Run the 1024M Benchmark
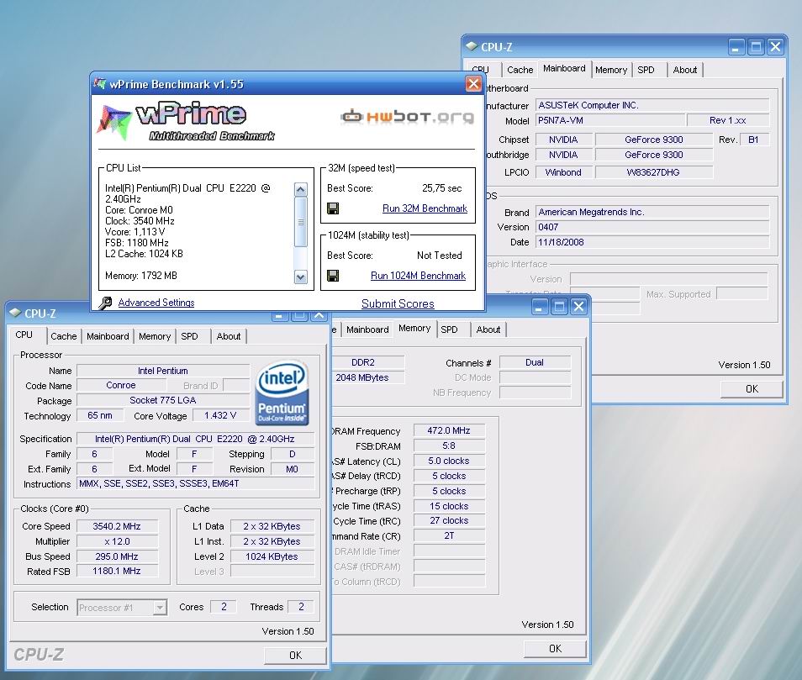Image resolution: width=802 pixels, height=680 pixels. pos(418,276)
